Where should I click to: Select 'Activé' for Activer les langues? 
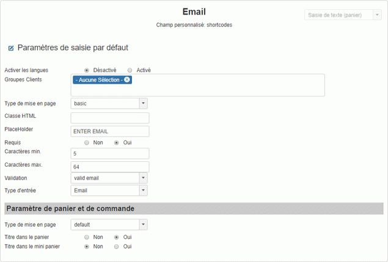tap(130, 70)
